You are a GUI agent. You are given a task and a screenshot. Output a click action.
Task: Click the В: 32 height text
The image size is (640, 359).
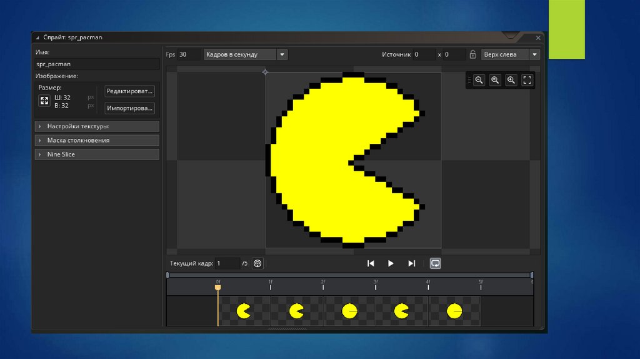[62, 105]
